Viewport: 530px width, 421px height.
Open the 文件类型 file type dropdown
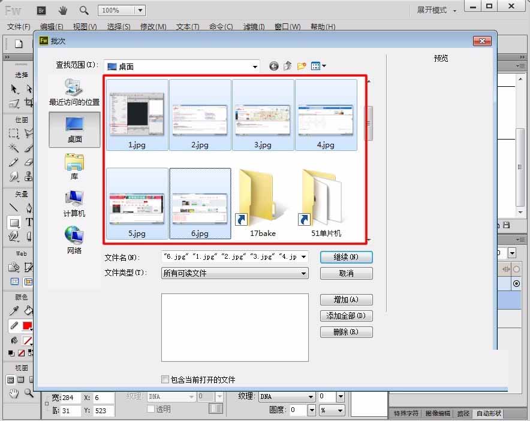pos(306,274)
